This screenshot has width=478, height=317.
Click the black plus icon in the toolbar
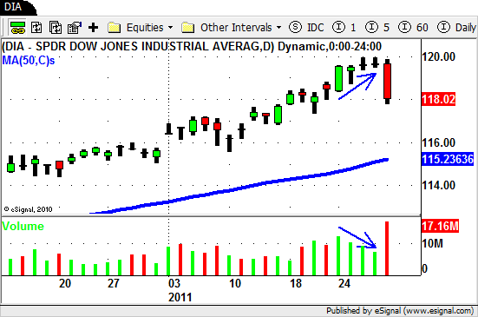94,28
